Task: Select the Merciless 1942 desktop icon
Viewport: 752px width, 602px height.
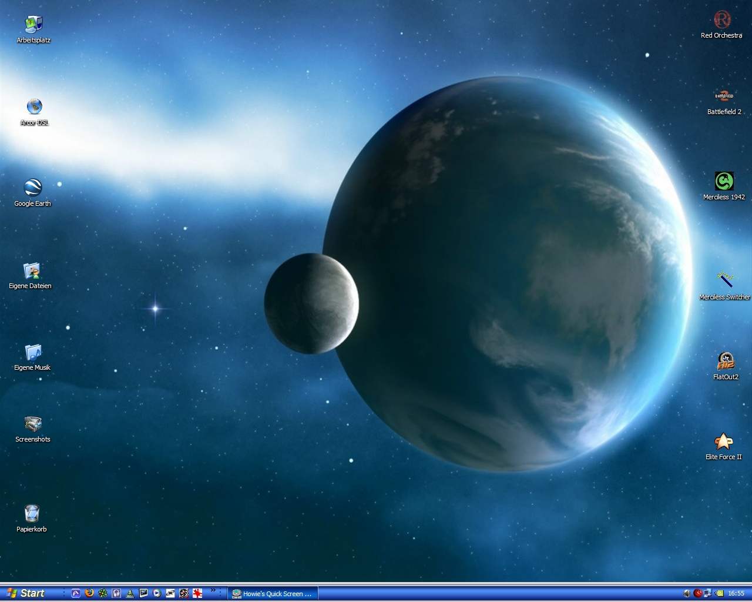Action: (724, 186)
